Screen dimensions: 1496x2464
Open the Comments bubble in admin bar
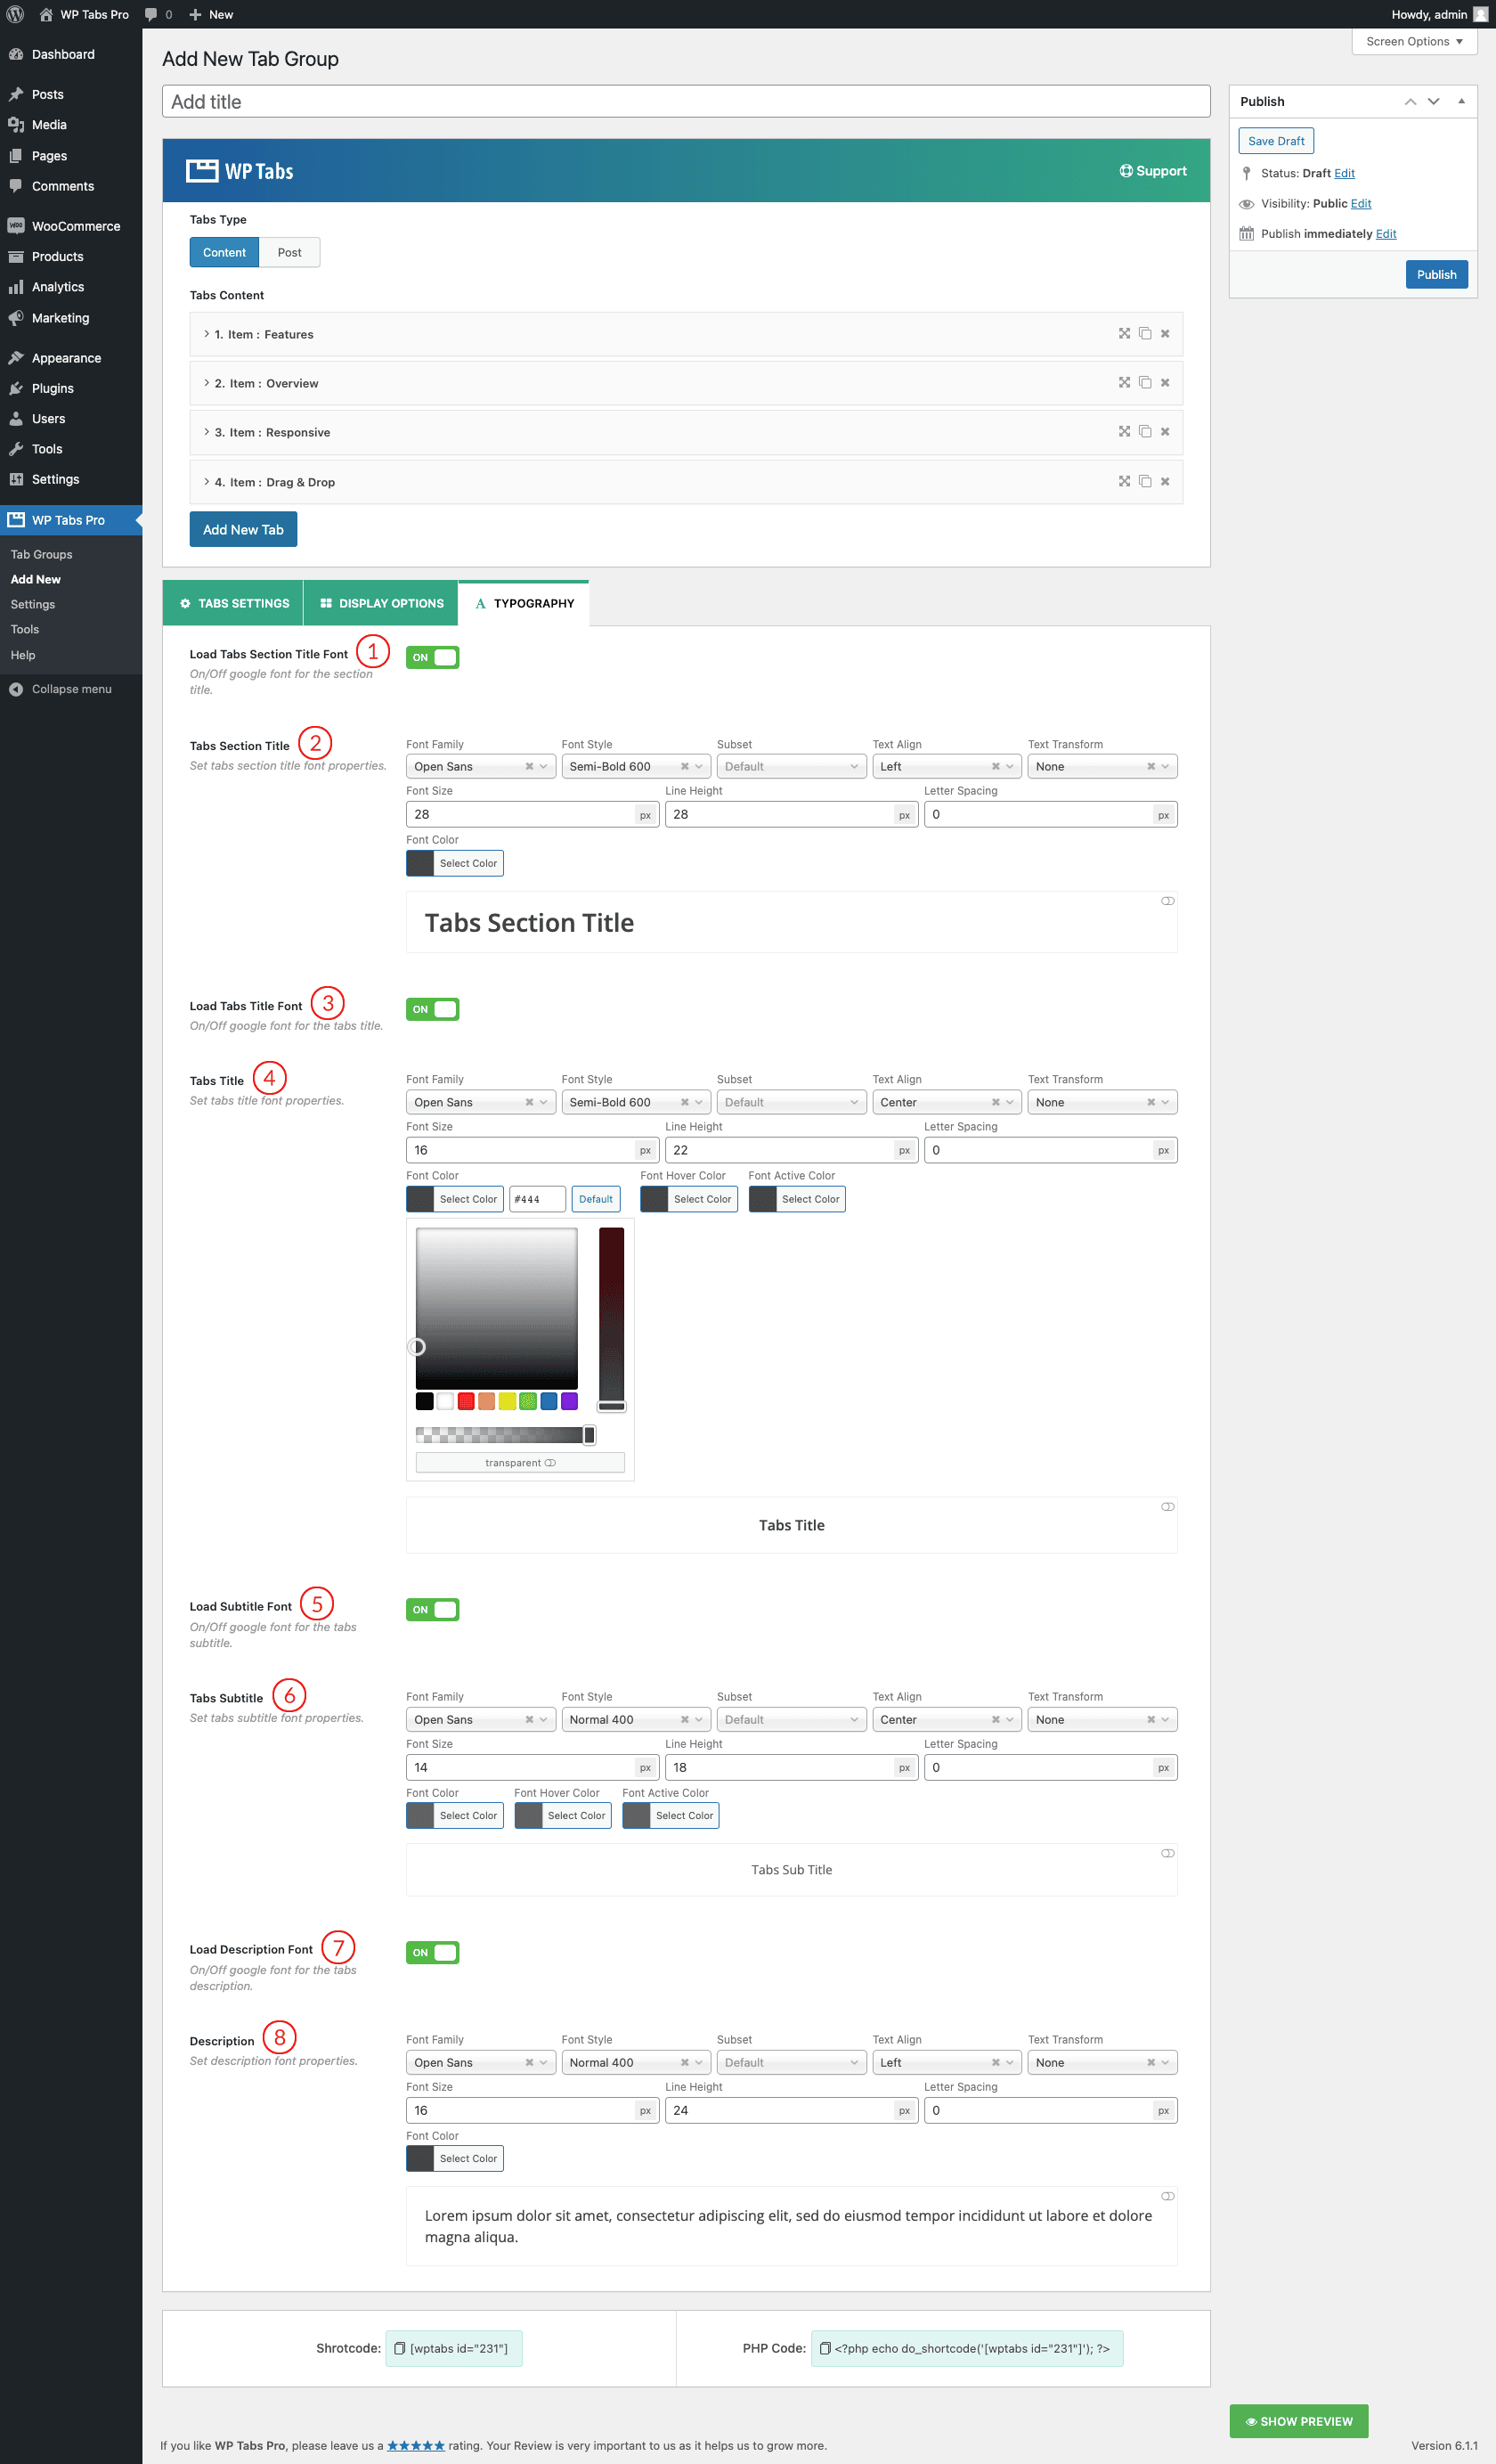[157, 14]
